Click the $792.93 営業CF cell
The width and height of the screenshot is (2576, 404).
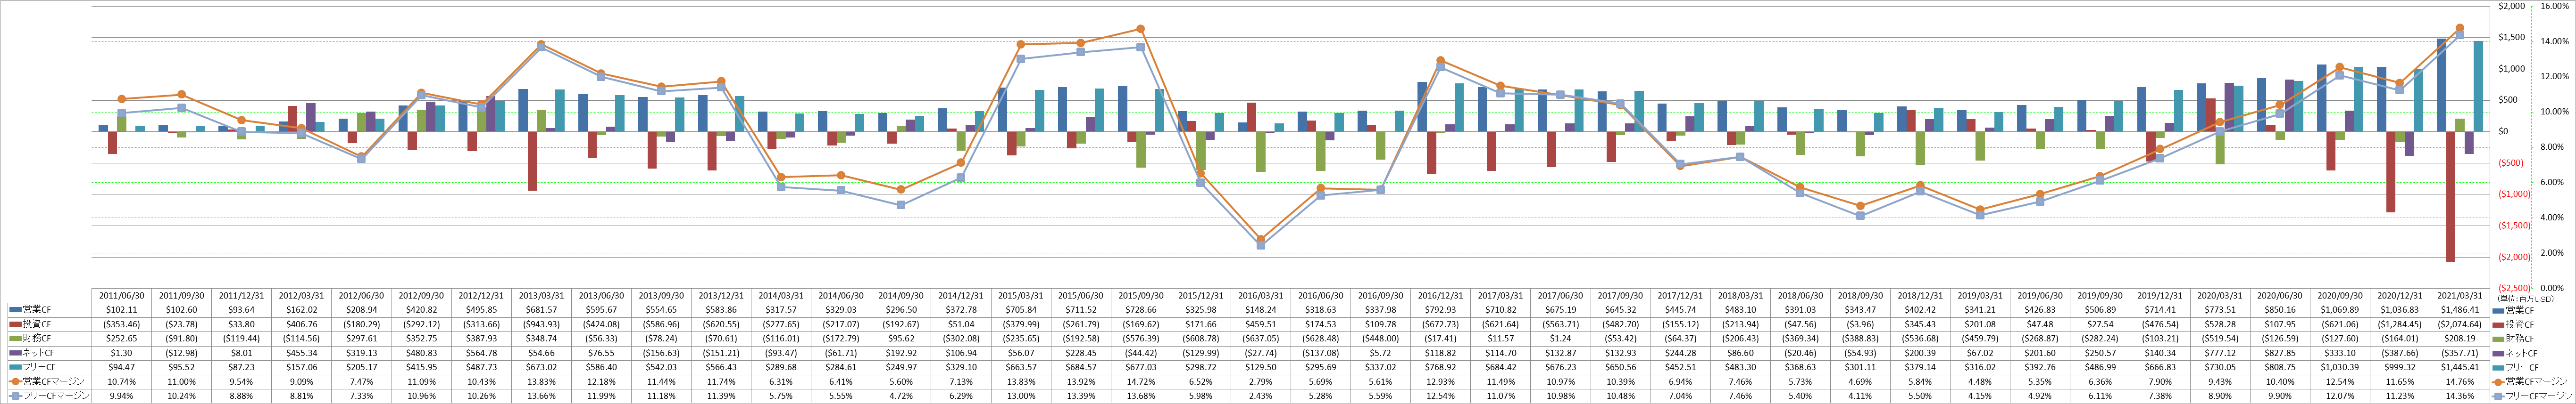tap(1441, 310)
